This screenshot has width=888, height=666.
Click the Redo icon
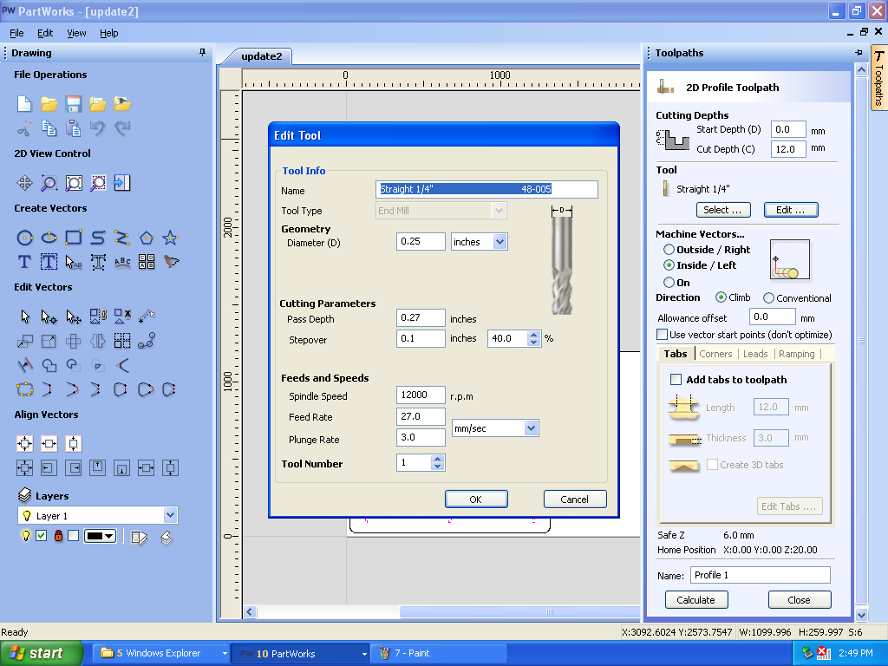(121, 128)
